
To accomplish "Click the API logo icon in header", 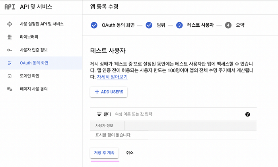I will 10,7.
